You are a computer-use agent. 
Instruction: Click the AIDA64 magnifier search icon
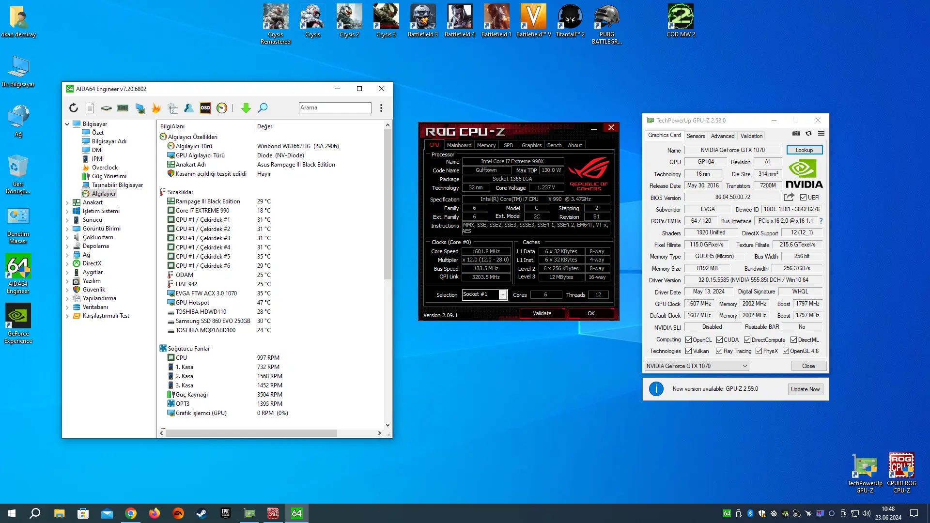tap(263, 108)
